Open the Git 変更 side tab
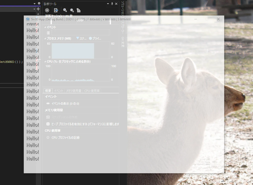Viewport: 253px width, 185px height. pos(123,42)
